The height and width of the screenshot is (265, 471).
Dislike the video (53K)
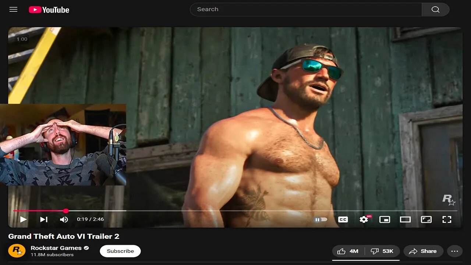pos(382,251)
